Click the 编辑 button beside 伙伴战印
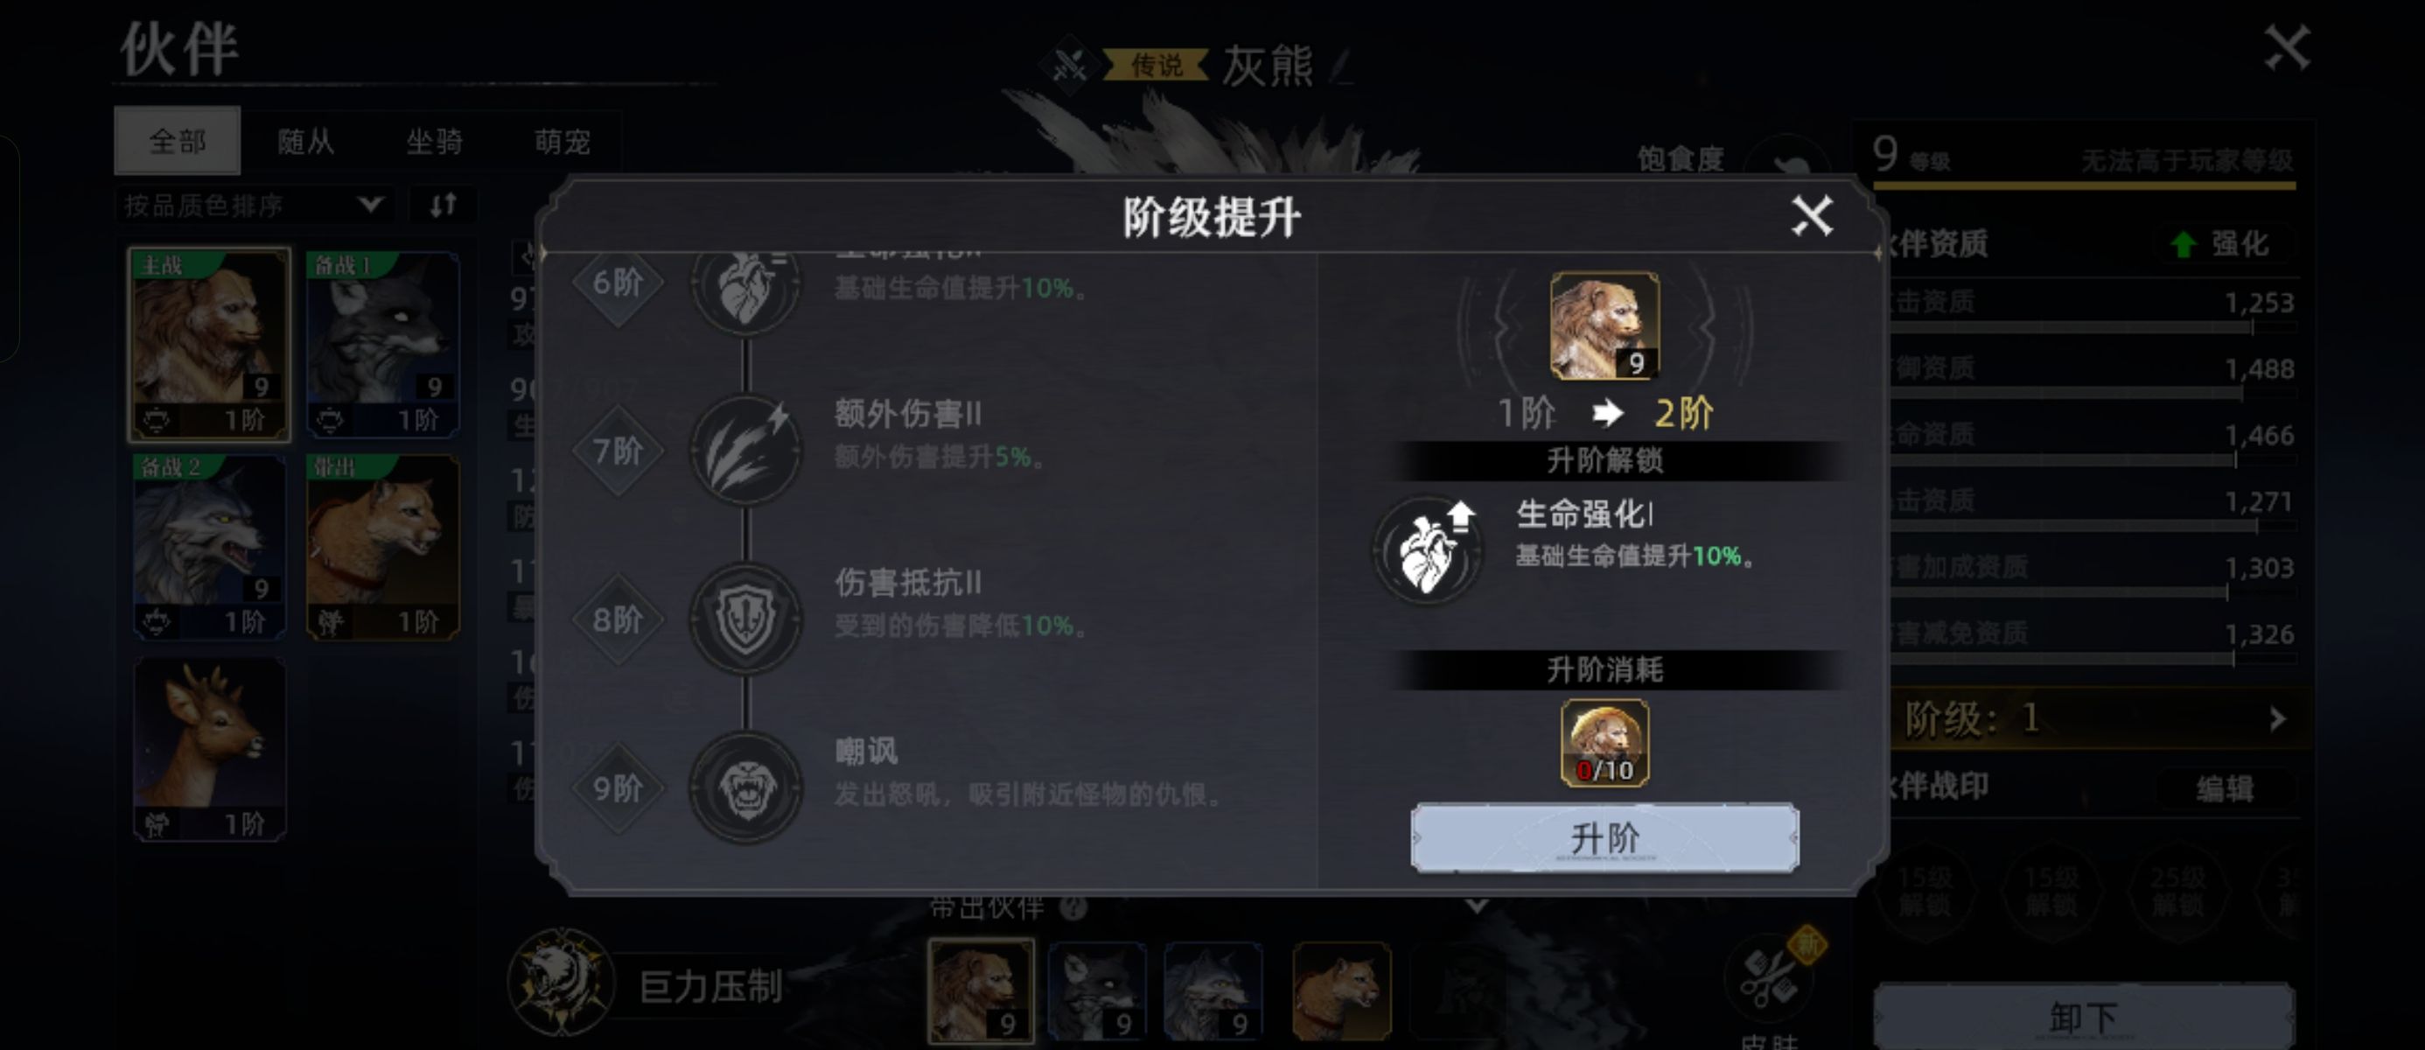 tap(2226, 788)
